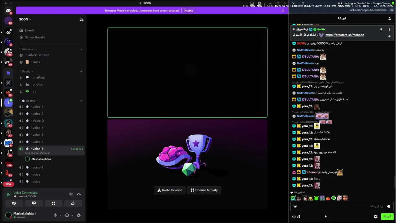Click the infinity icon below chat input
The width and height of the screenshot is (396, 223).
tap(294, 217)
